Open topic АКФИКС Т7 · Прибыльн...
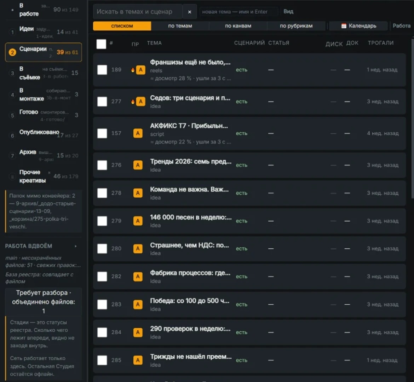The width and height of the screenshot is (414, 382). [x=189, y=126]
